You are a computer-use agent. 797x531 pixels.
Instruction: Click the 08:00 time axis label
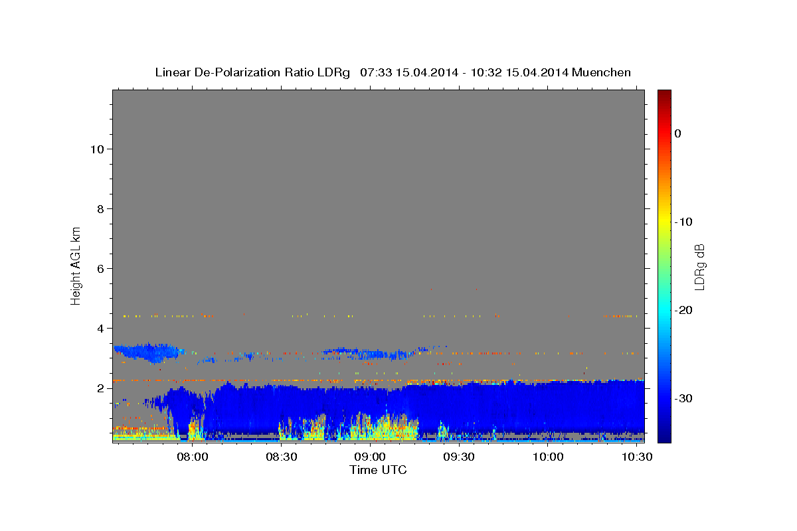193,457
